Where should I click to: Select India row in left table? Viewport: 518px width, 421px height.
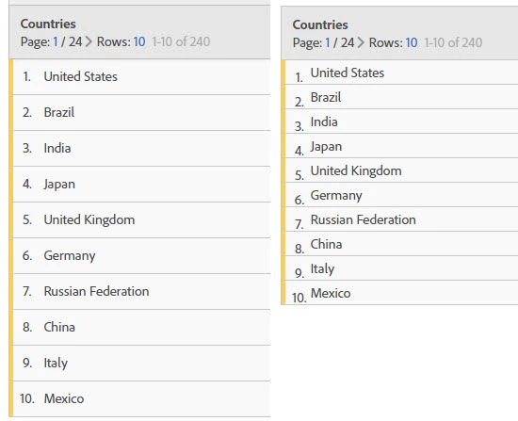pos(141,149)
